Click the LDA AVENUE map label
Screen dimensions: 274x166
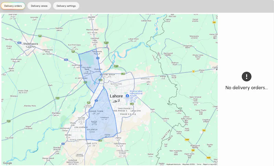click(x=81, y=127)
